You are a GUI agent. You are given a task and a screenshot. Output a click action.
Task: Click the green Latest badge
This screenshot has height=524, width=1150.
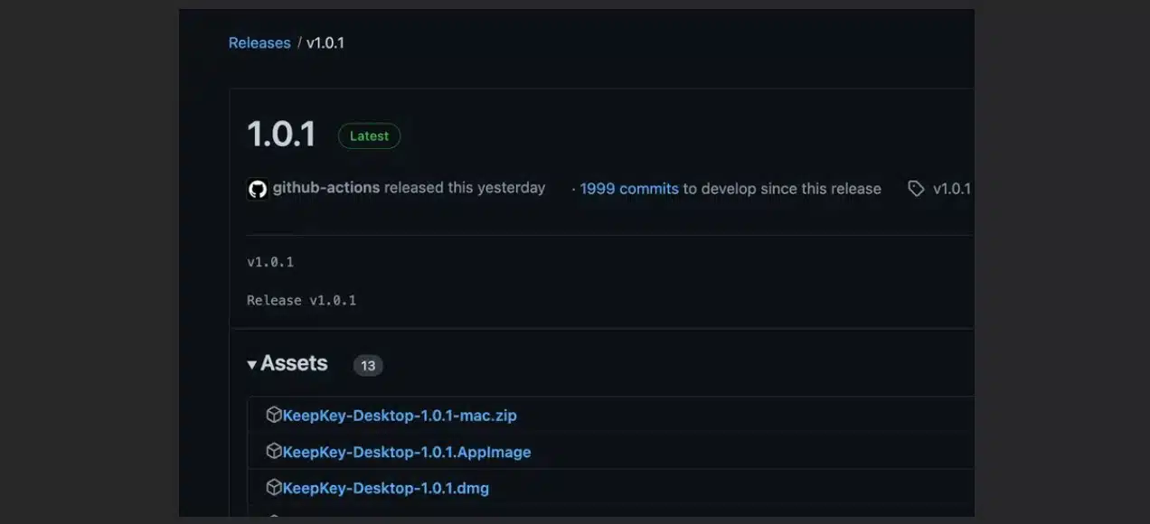point(369,136)
